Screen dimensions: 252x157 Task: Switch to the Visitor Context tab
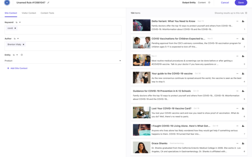coord(29,13)
